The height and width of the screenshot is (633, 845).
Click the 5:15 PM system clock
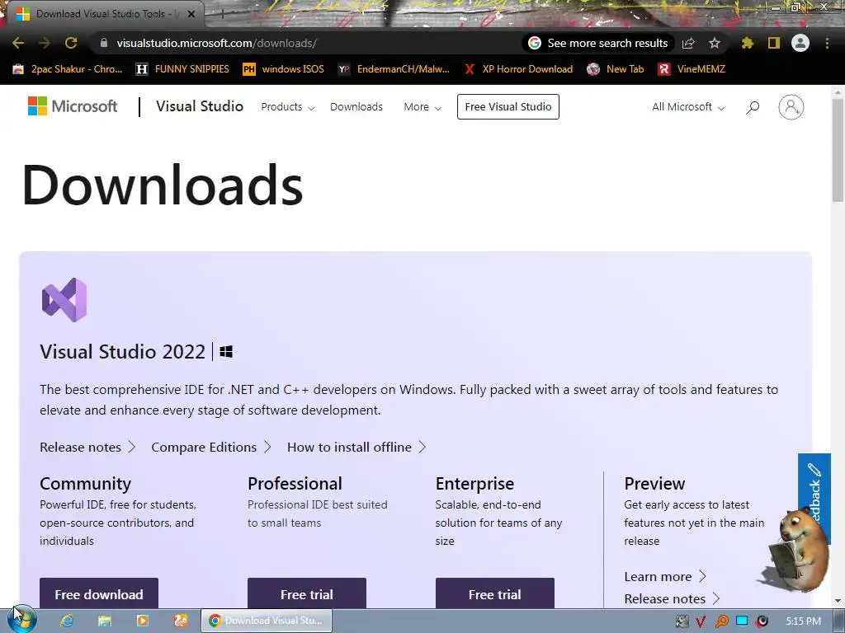coord(804,621)
